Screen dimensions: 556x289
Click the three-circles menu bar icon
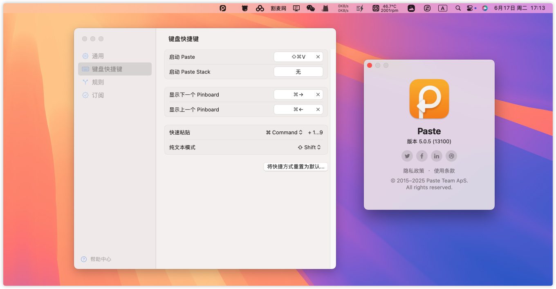[x=260, y=8]
